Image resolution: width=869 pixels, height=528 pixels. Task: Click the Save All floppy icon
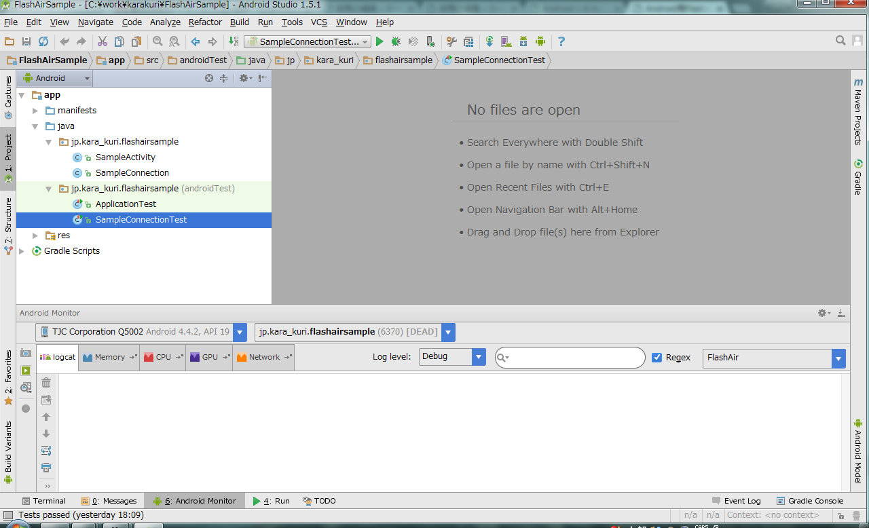point(26,41)
